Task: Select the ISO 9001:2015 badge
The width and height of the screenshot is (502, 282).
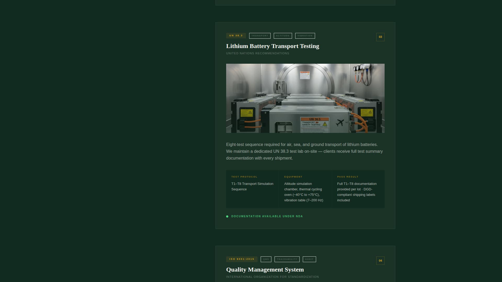Action: (x=241, y=259)
